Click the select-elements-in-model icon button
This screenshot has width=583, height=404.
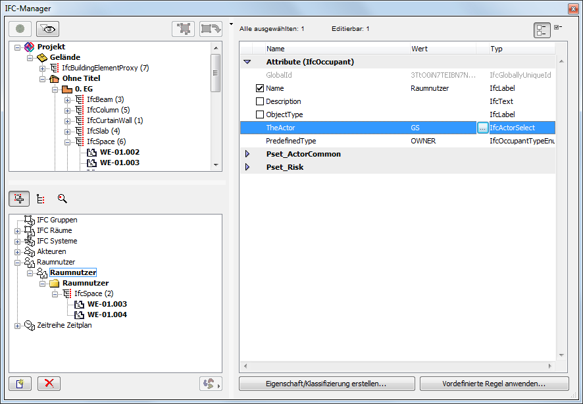(184, 28)
